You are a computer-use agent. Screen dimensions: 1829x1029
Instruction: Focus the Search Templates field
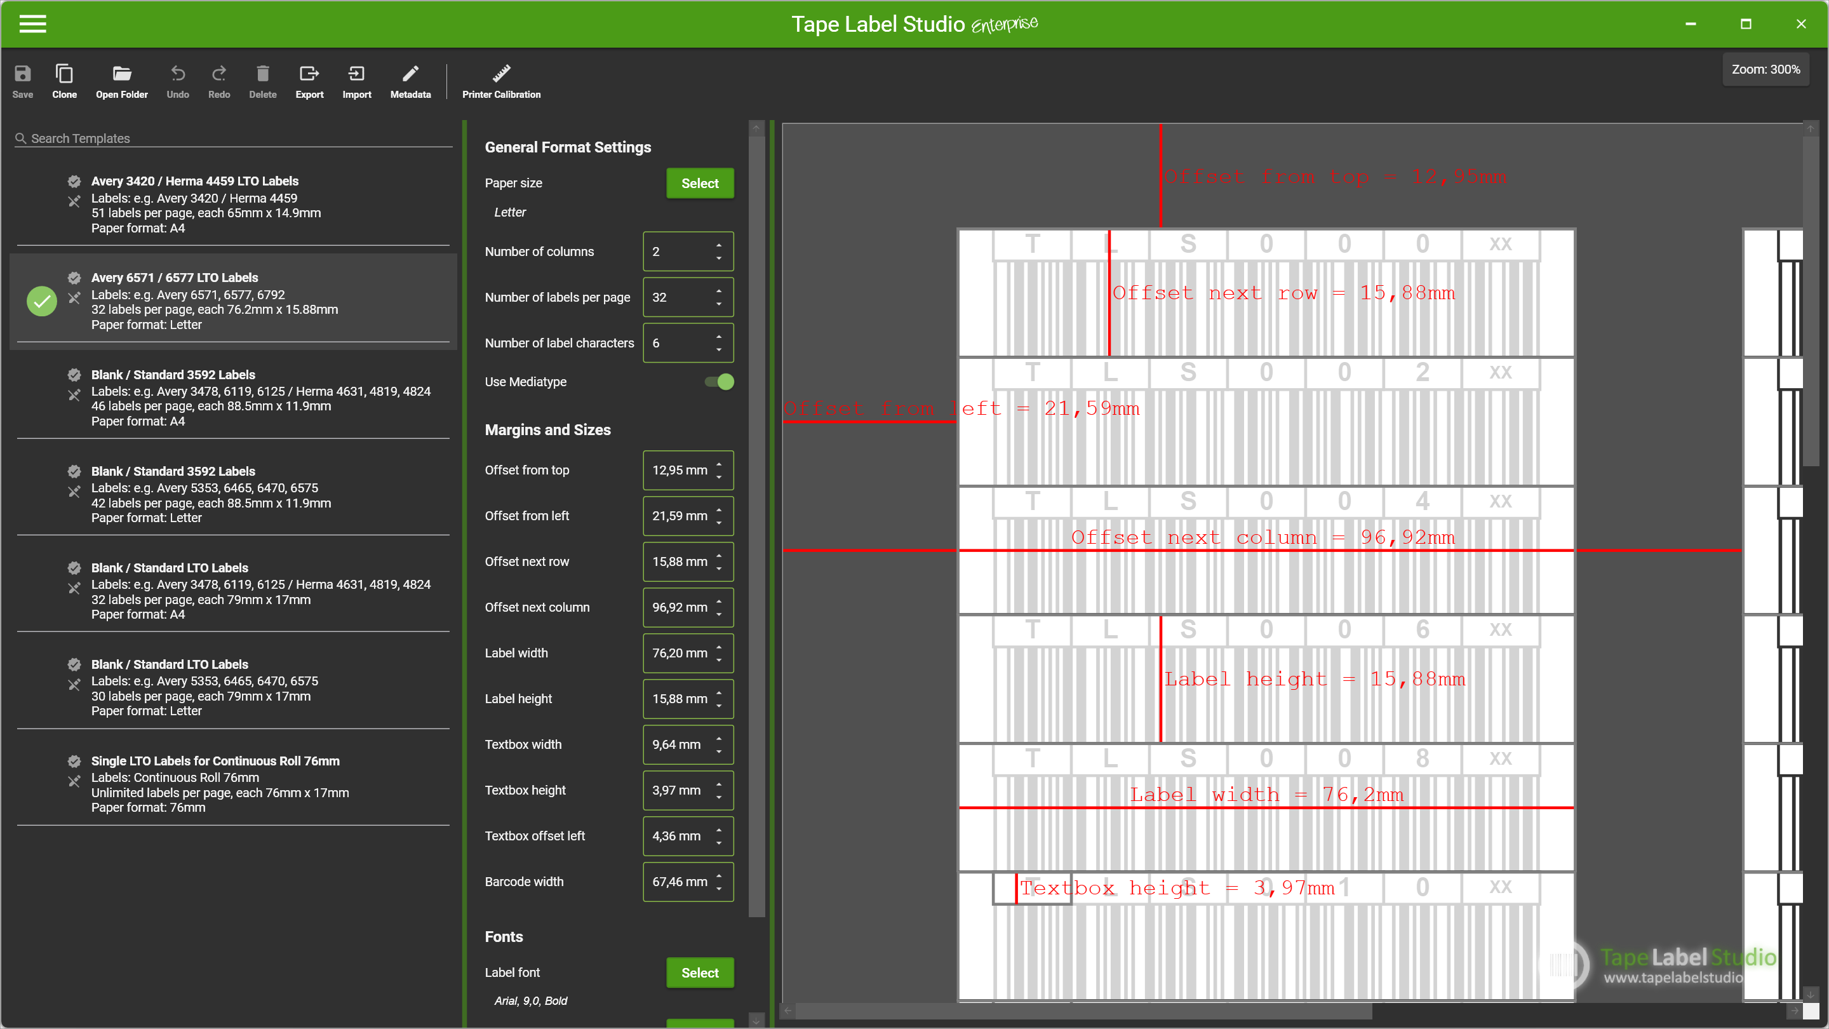pyautogui.click(x=233, y=138)
